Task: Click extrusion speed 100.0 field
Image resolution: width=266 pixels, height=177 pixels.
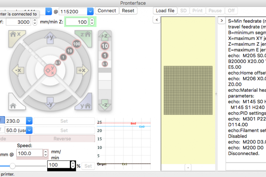Action: pos(29,153)
